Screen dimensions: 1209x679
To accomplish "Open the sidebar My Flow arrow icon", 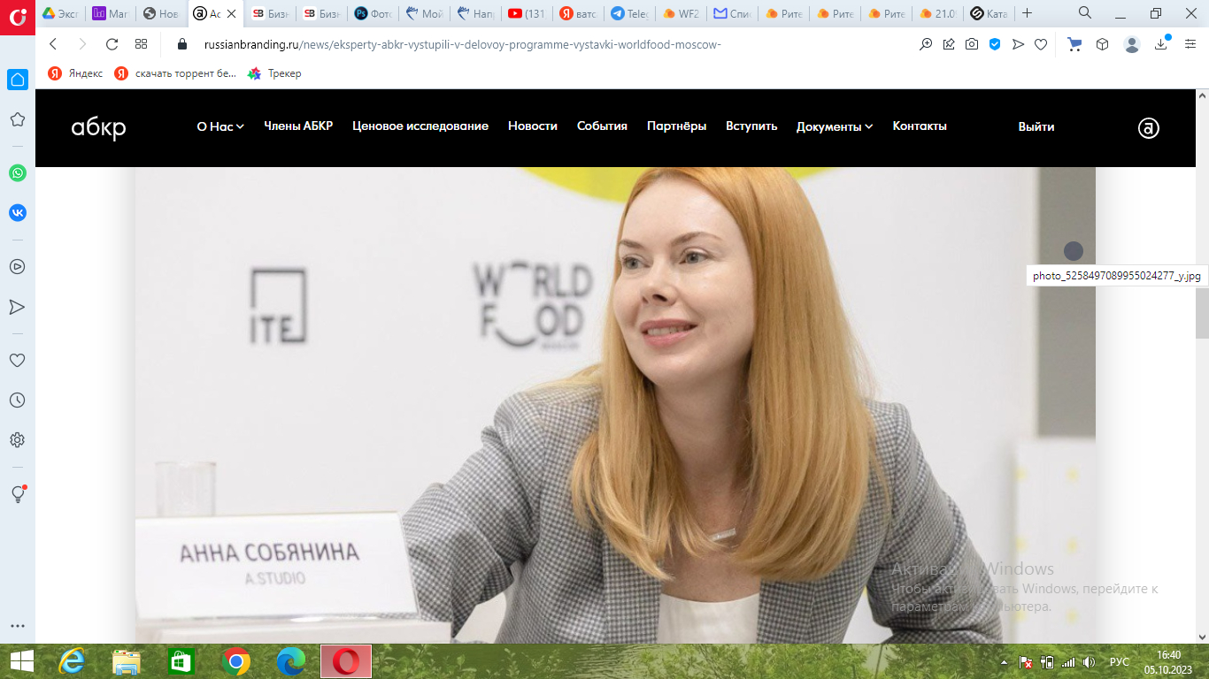I will click(18, 307).
